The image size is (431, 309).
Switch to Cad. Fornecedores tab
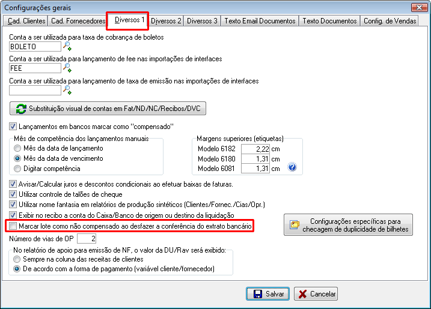click(78, 21)
